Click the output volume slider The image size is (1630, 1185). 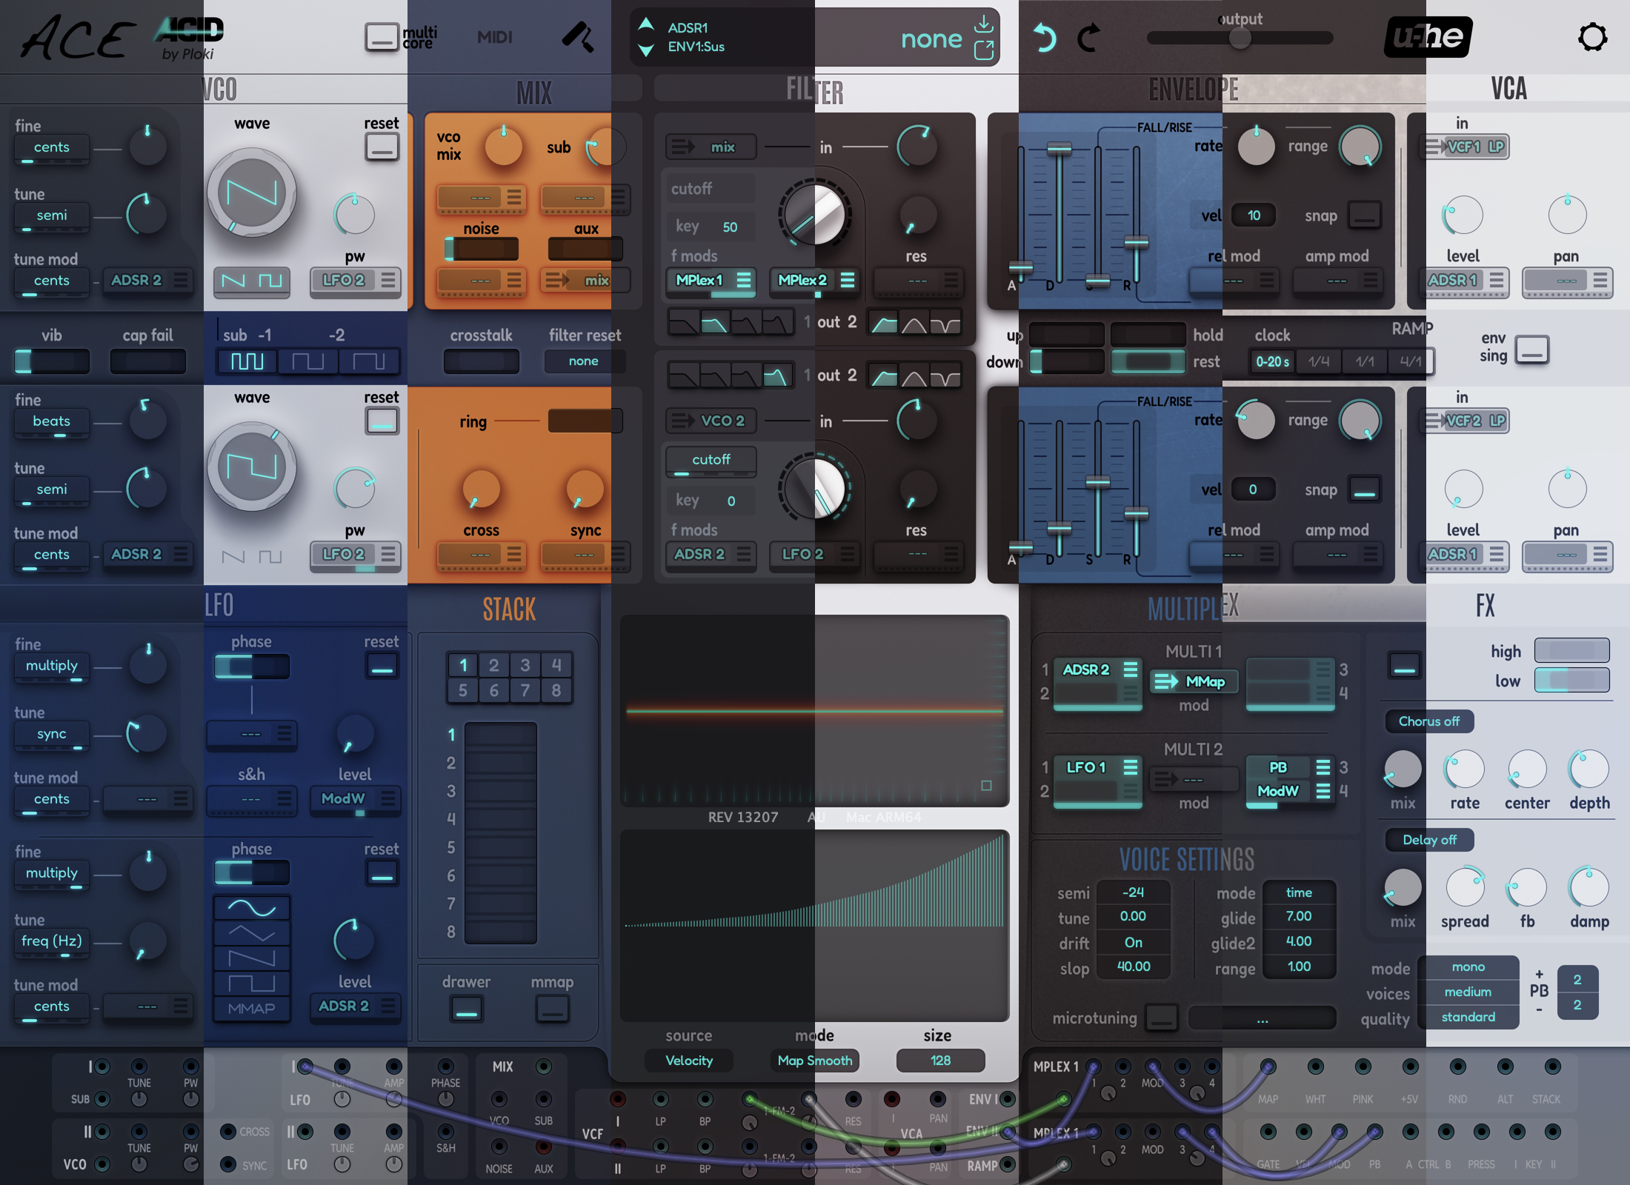tap(1240, 38)
